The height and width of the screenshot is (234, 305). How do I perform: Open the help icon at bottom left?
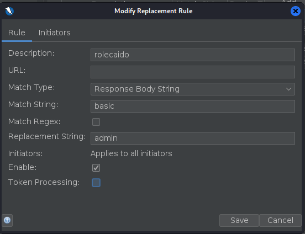coord(7,220)
